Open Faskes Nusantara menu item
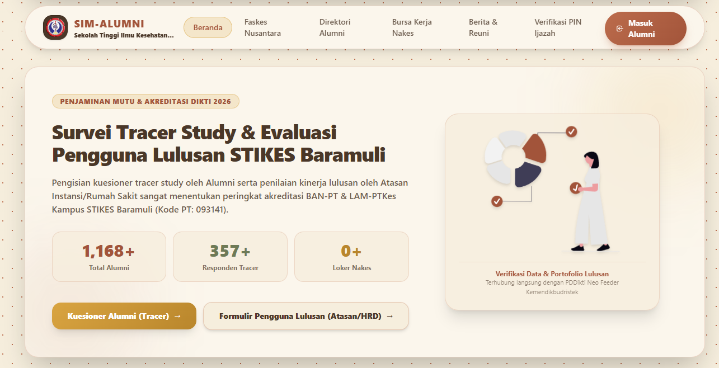The image size is (719, 368). pyautogui.click(x=262, y=27)
